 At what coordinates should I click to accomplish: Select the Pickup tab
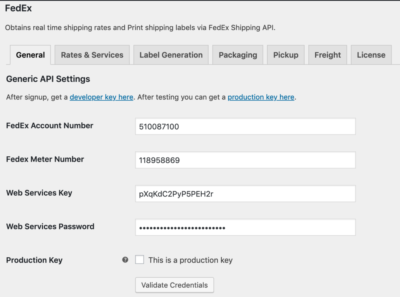pos(286,55)
